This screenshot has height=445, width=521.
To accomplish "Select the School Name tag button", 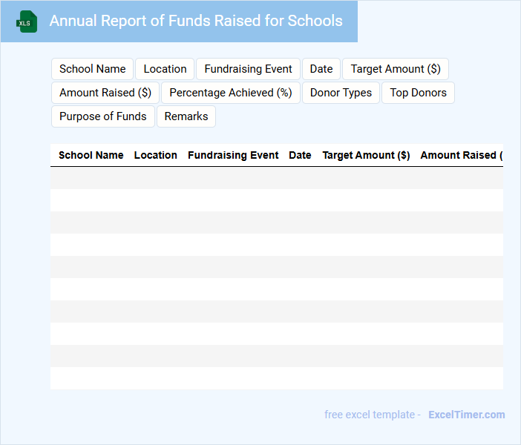I will tap(93, 69).
